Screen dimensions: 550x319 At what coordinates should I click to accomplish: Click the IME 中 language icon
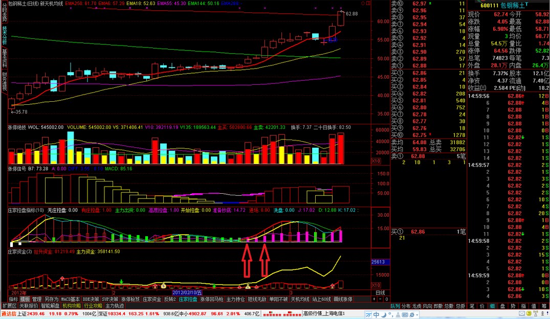coord(376,314)
